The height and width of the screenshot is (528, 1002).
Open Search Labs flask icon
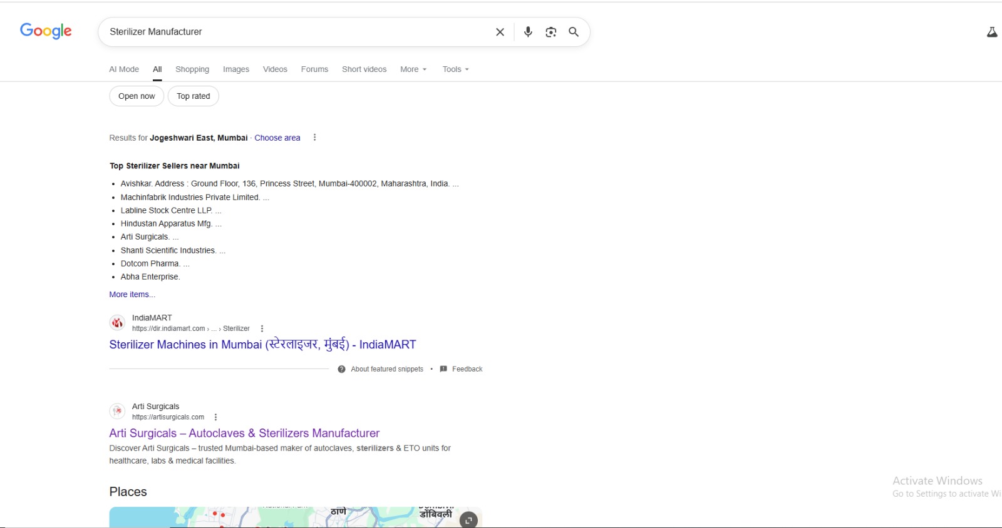click(992, 32)
